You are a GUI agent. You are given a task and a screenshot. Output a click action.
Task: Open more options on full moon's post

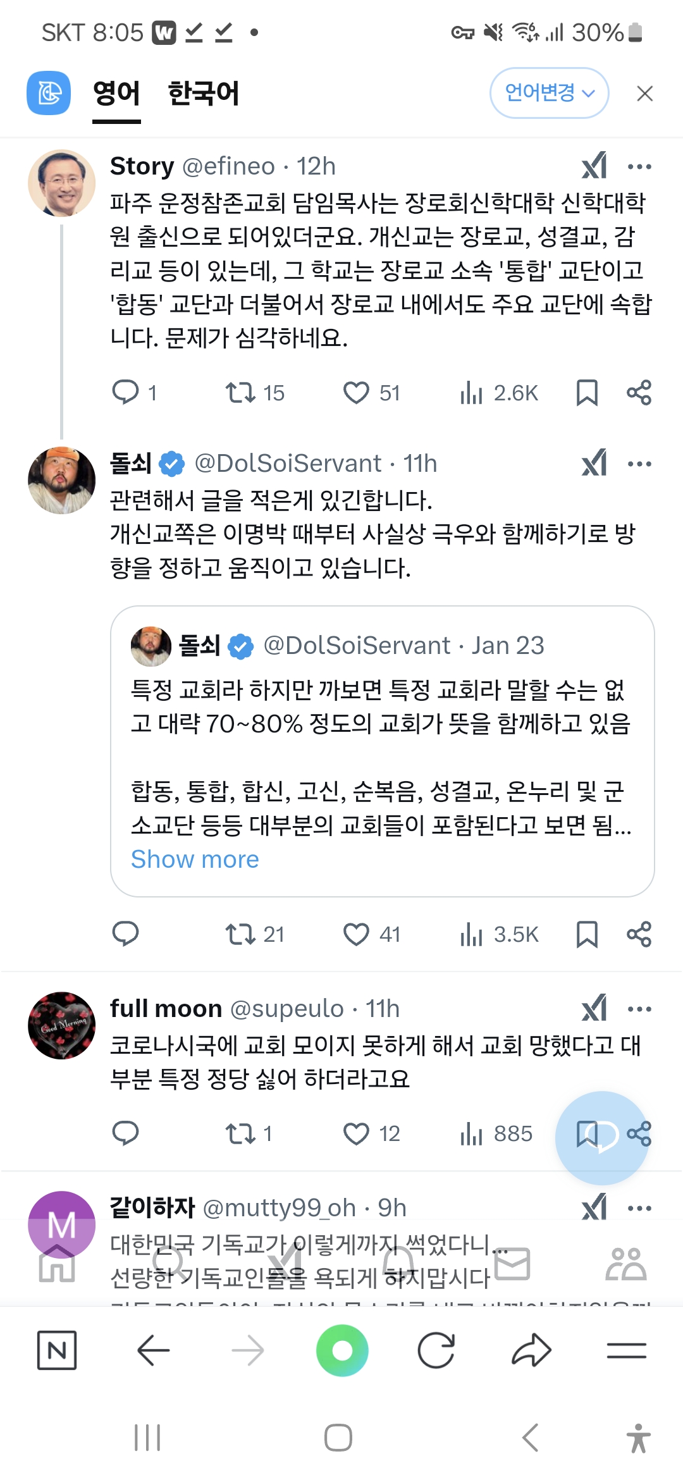pyautogui.click(x=639, y=1009)
